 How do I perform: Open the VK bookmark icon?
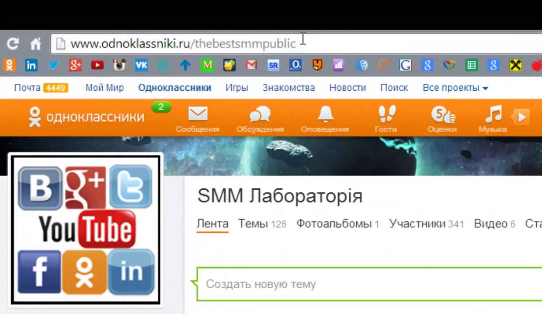(x=141, y=65)
